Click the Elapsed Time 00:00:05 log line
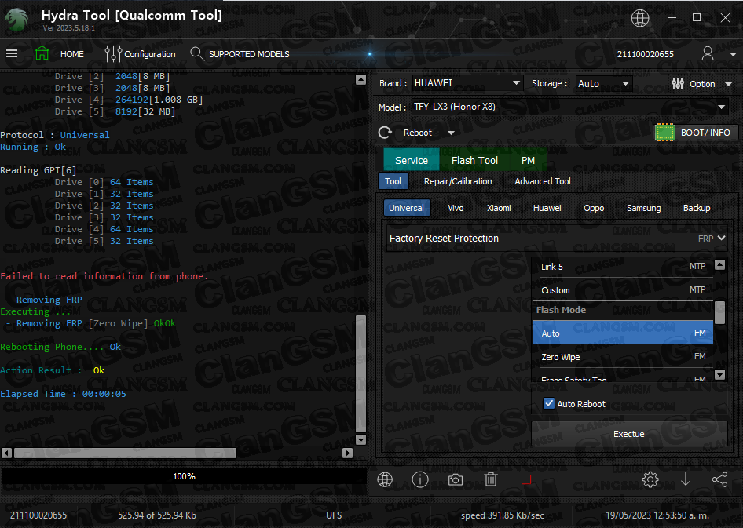743x528 pixels. point(63,394)
